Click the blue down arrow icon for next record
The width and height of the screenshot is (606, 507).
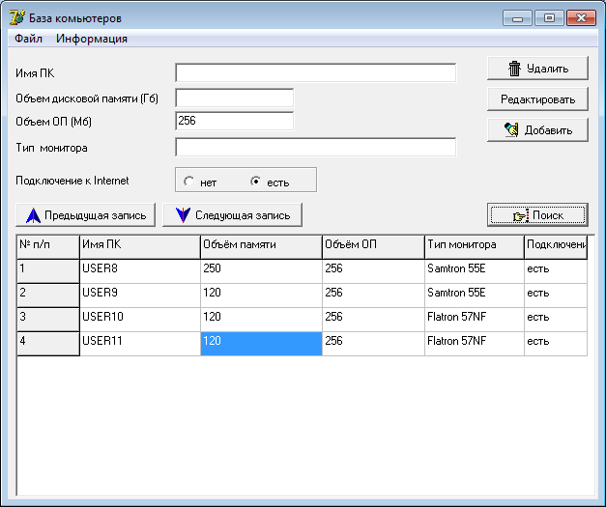[183, 214]
